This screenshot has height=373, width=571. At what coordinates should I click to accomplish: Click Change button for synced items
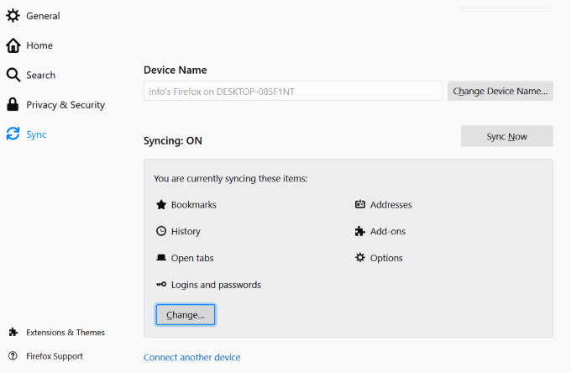click(x=186, y=314)
